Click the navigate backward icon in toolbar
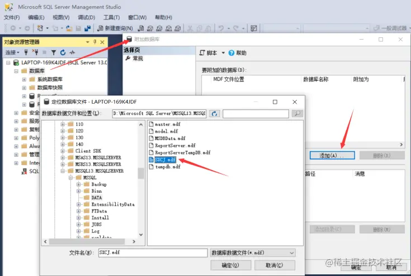 click(13, 28)
